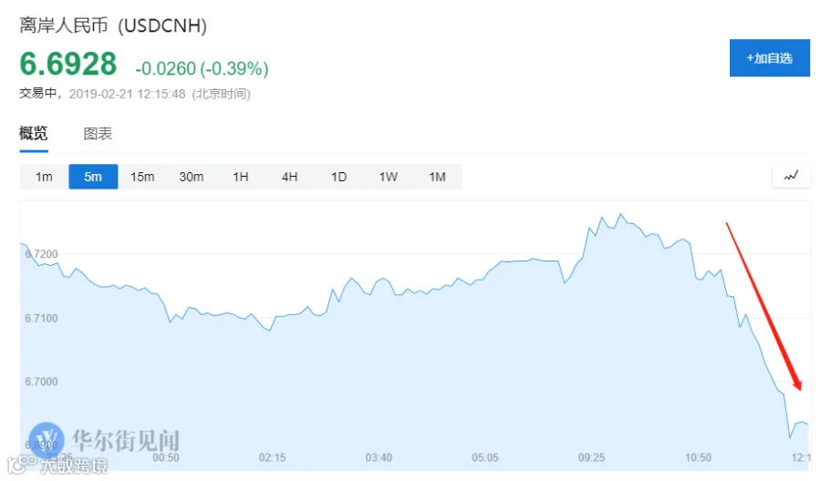The height and width of the screenshot is (481, 821).
Task: Click the red arrow annotation tip
Action: point(799,387)
